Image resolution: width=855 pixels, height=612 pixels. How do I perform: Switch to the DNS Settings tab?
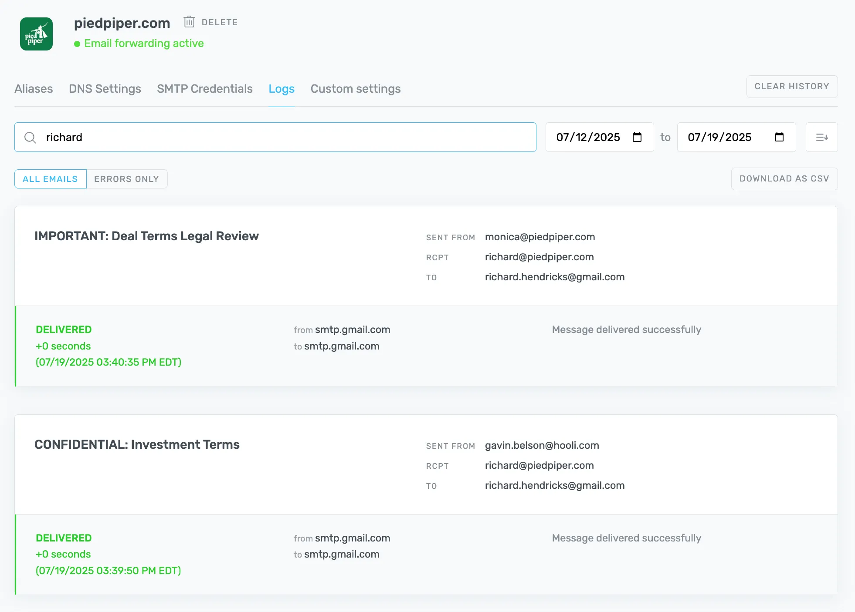[105, 88]
